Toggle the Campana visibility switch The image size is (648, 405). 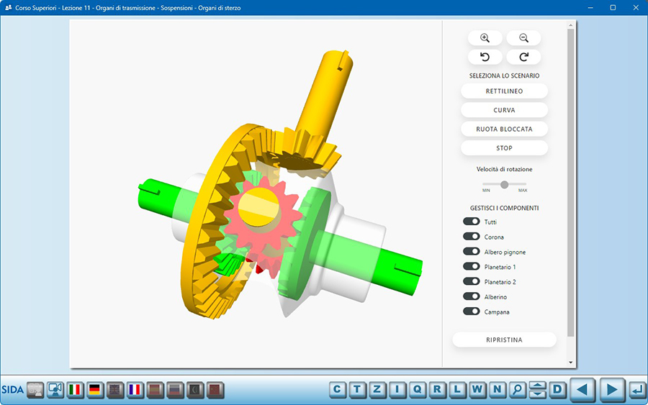point(472,311)
